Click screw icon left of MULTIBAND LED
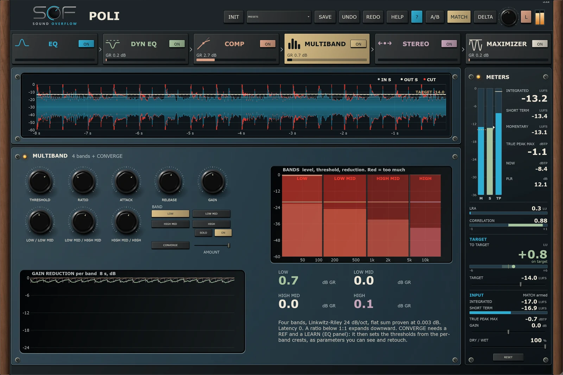 click(x=17, y=156)
